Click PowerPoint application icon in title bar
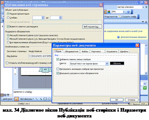Screen dimensions: 149x120 (2, 2)
